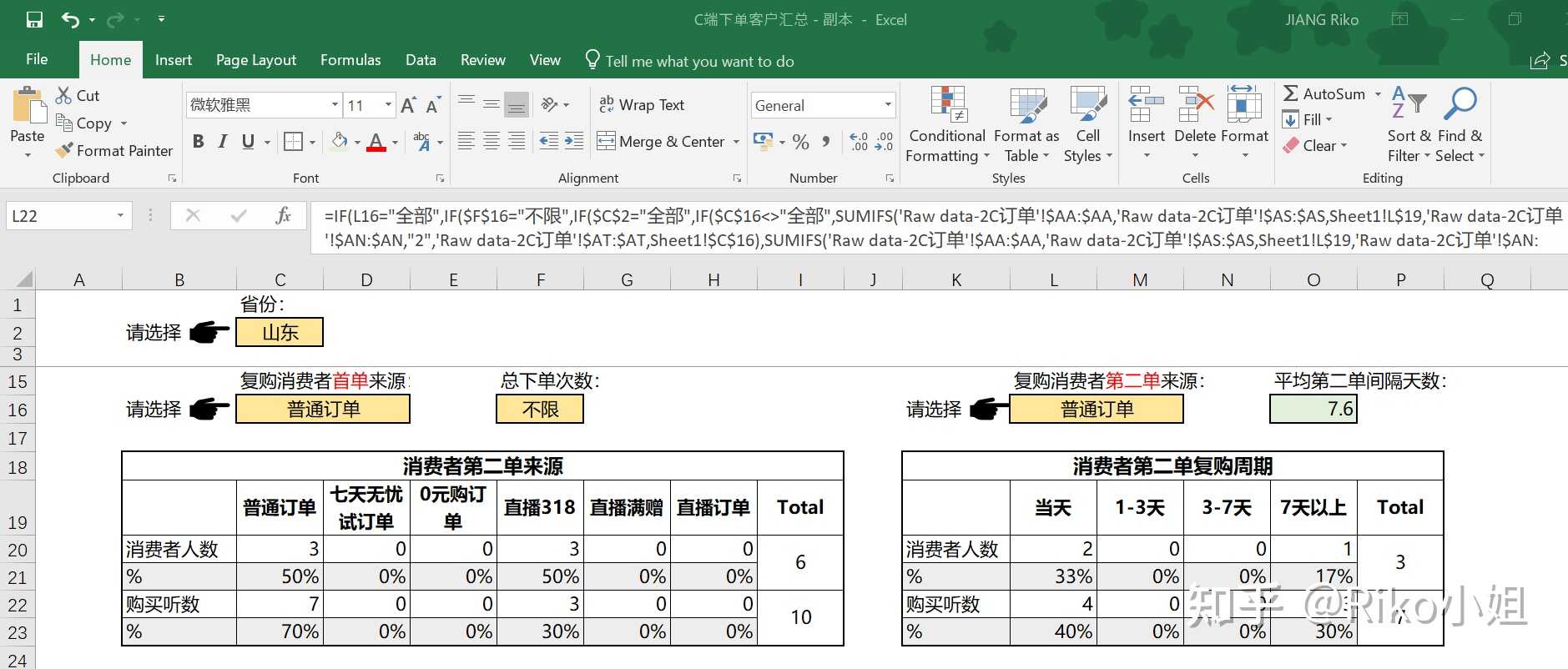Apply the Borders icon
This screenshot has height=669, width=1568.
tap(293, 142)
